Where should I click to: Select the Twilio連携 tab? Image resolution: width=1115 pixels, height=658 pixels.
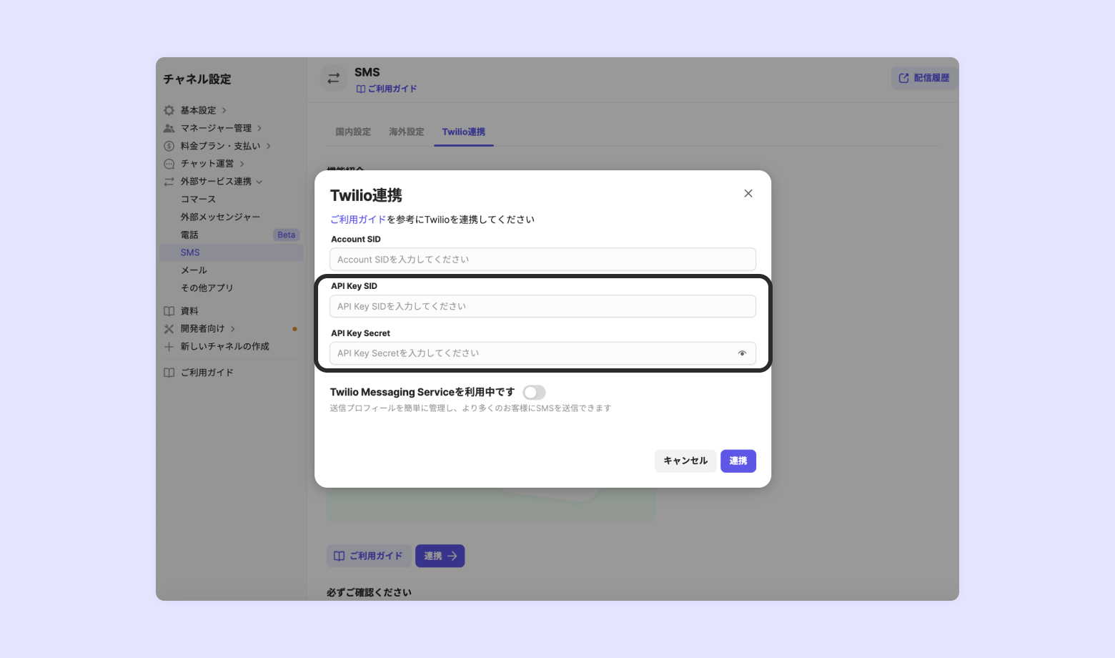464,132
